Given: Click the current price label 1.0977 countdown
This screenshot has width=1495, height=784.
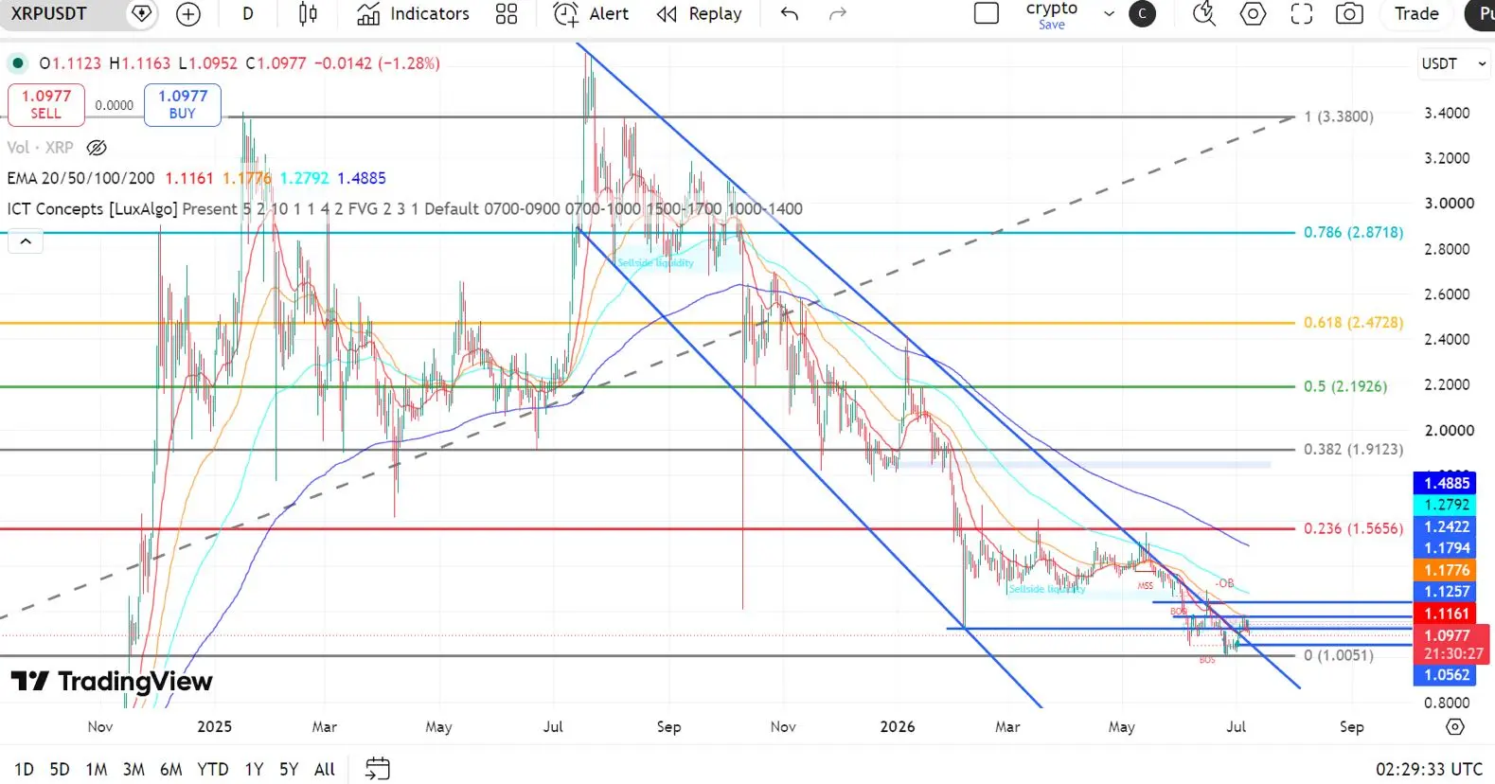Looking at the screenshot, I should click(1453, 644).
